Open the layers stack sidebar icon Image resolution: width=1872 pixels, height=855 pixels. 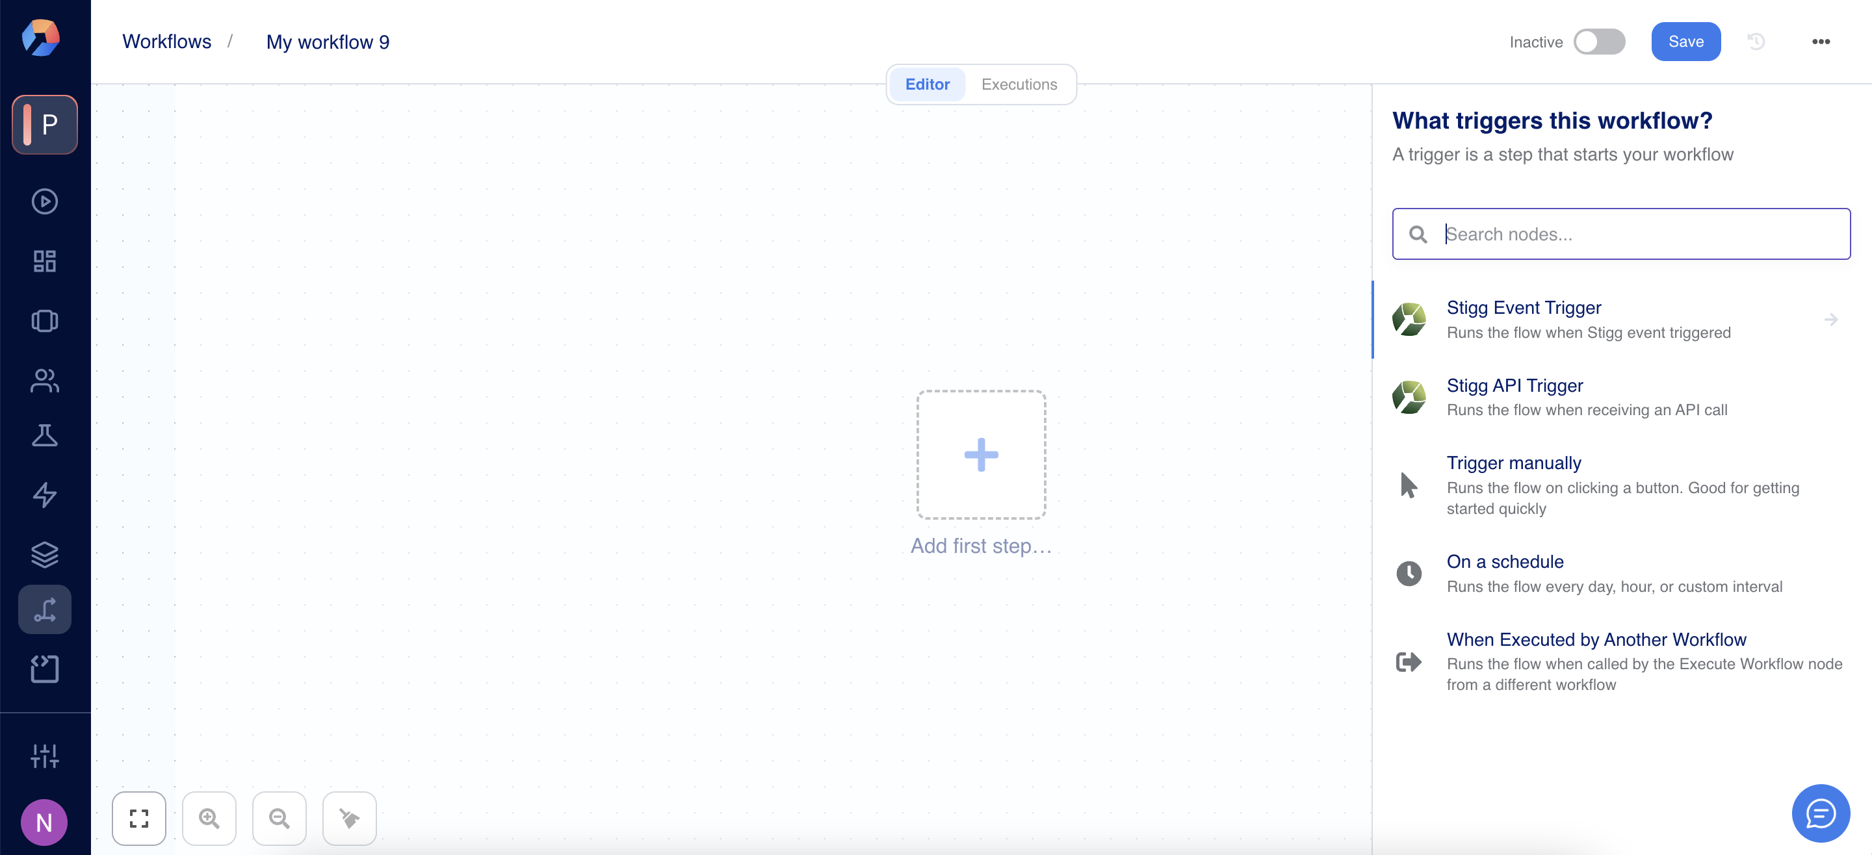44,555
